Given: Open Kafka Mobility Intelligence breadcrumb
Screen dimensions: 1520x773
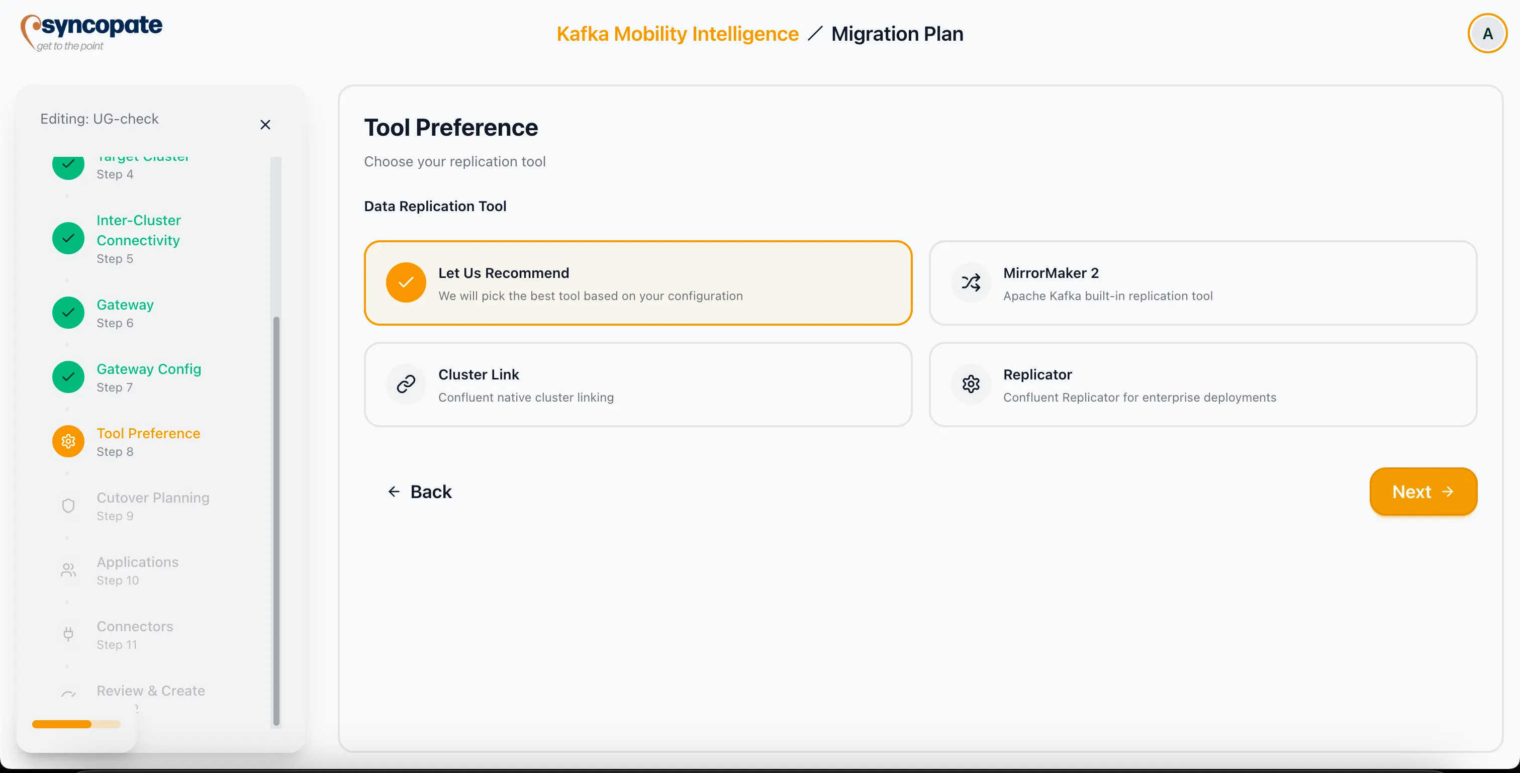Looking at the screenshot, I should tap(677, 34).
